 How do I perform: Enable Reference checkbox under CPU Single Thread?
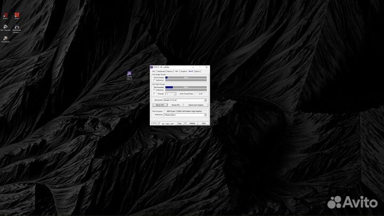click(154, 80)
